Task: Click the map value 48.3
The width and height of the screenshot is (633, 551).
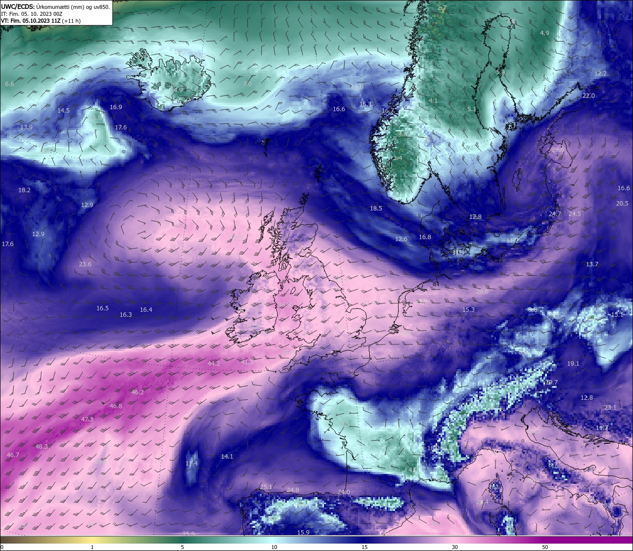Action: coord(42,446)
